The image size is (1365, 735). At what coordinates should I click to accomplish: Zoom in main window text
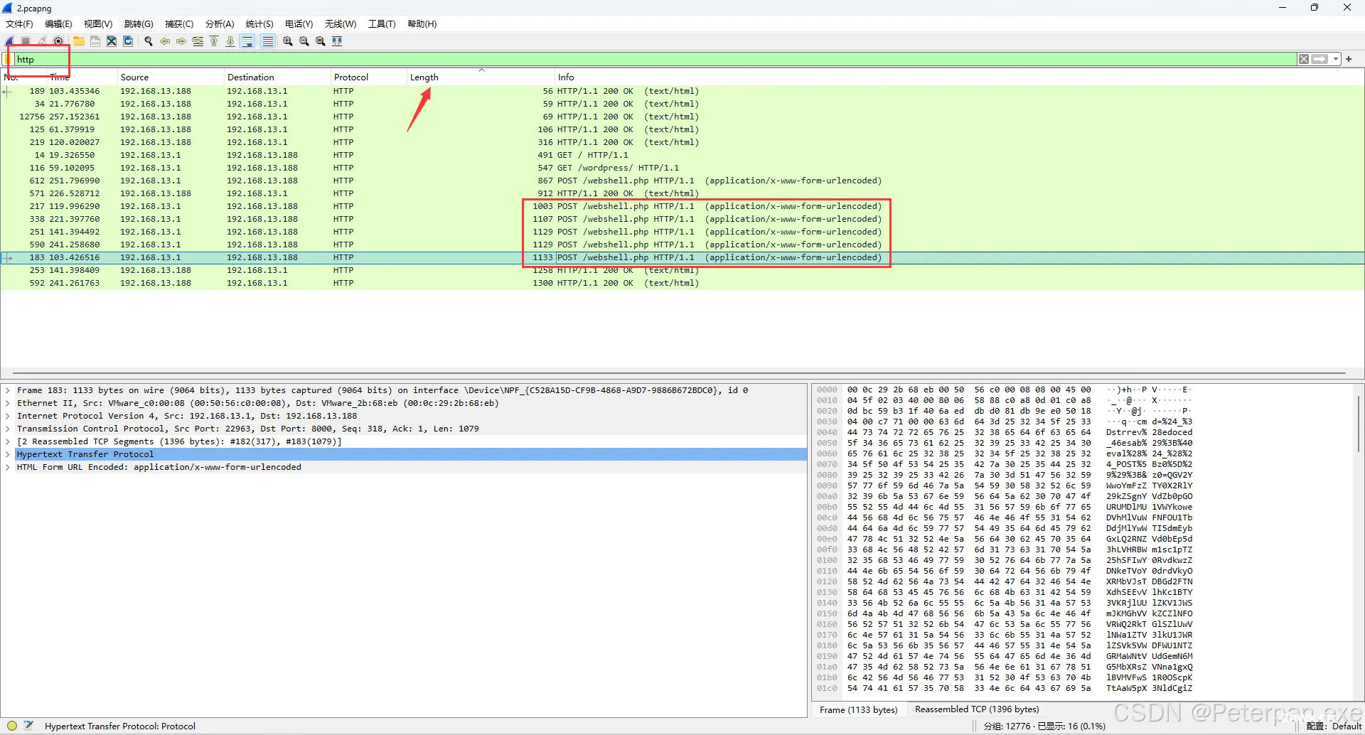(x=288, y=41)
